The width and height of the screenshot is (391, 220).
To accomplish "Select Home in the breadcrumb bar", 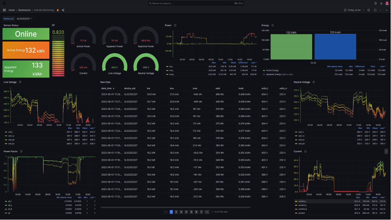I will pyautogui.click(x=11, y=10).
